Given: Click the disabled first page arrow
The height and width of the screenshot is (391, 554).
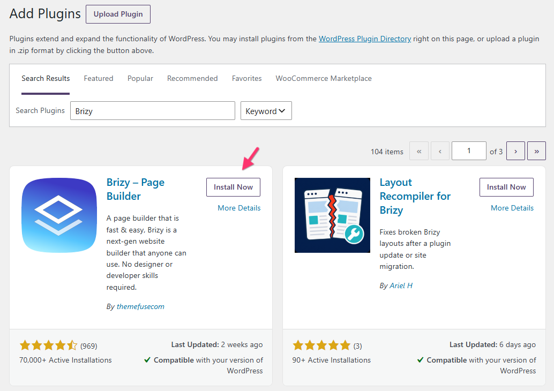Looking at the screenshot, I should click(x=419, y=151).
